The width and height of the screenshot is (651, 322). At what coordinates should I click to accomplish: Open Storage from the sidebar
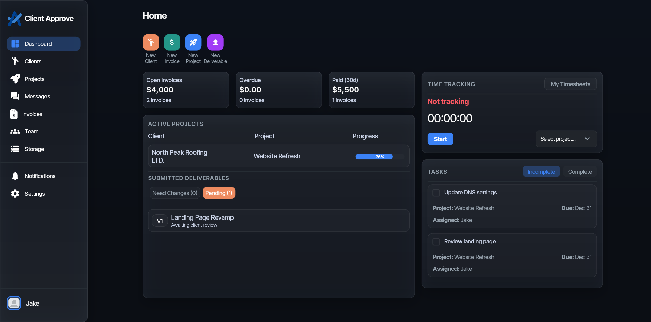click(34, 149)
